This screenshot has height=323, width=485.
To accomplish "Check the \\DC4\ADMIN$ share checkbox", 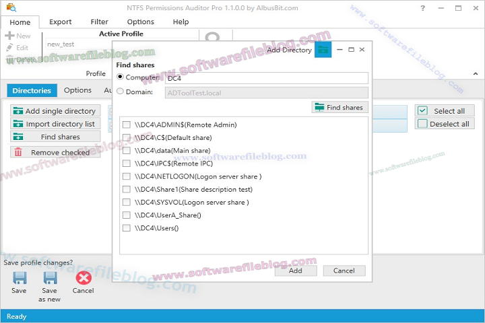I will (x=127, y=125).
